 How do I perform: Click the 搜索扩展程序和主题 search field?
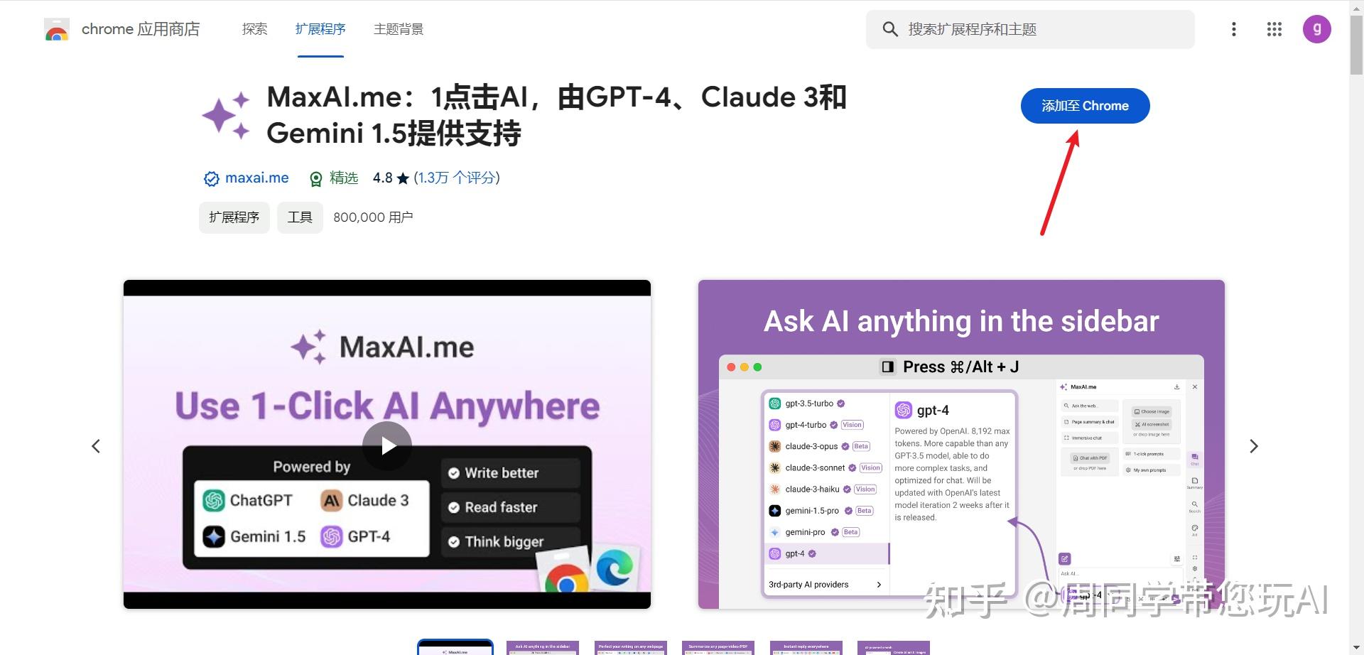pos(1030,29)
